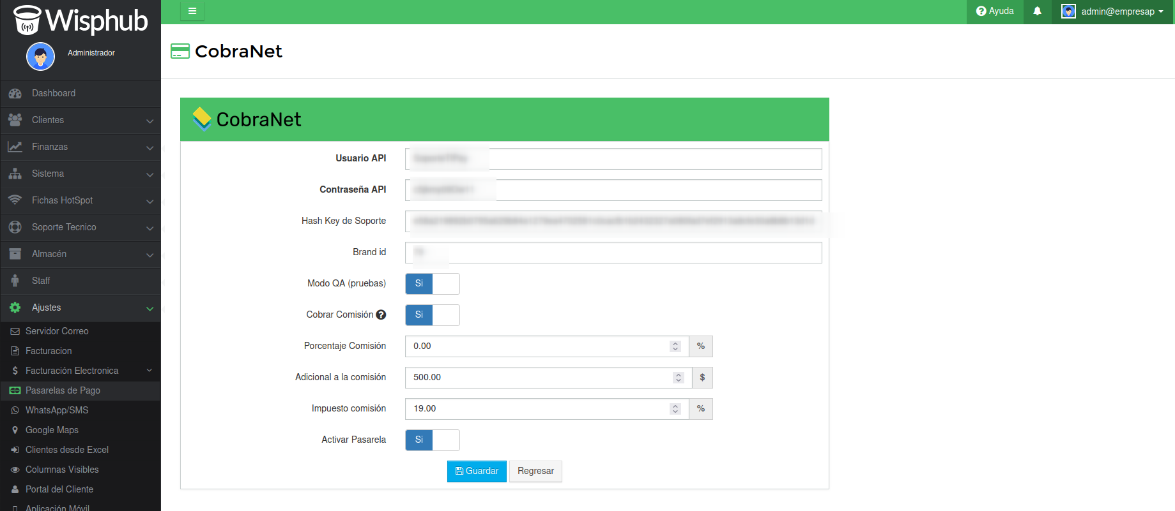Toggle the Cobrar Comisión switch
Image resolution: width=1175 pixels, height=511 pixels.
[x=433, y=315]
